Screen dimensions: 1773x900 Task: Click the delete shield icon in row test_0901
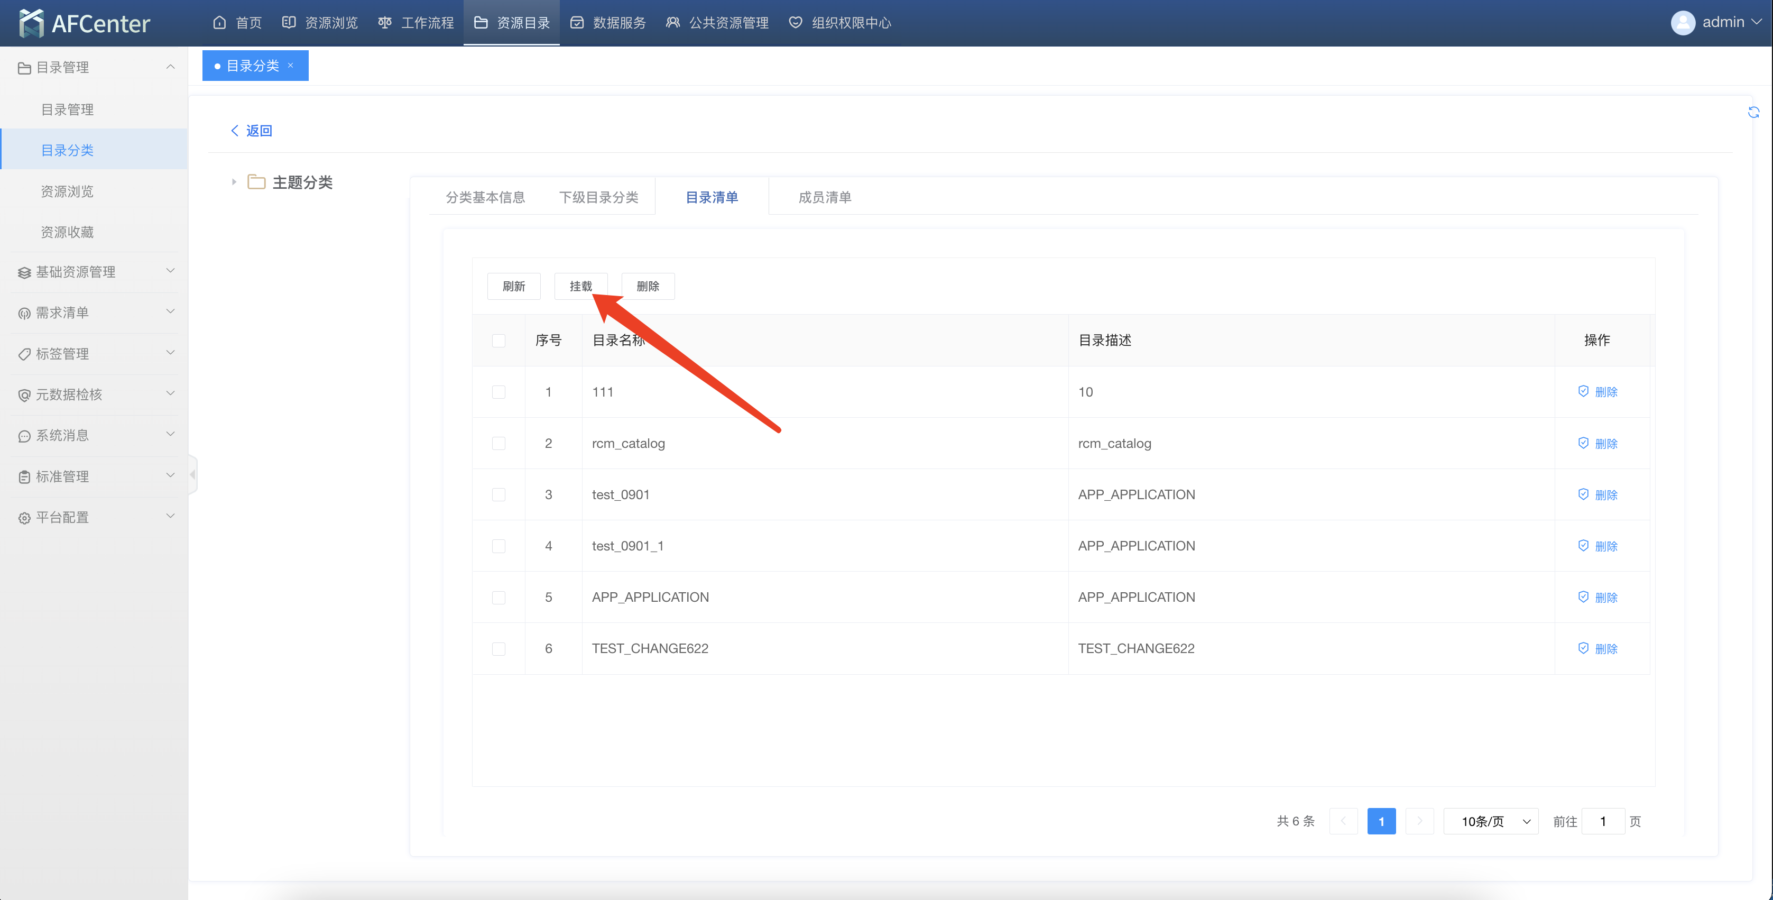(x=1583, y=494)
